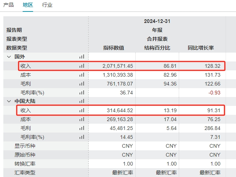Select the value 314,644.52
Viewport: 236px width, 177px height.
pos(120,110)
